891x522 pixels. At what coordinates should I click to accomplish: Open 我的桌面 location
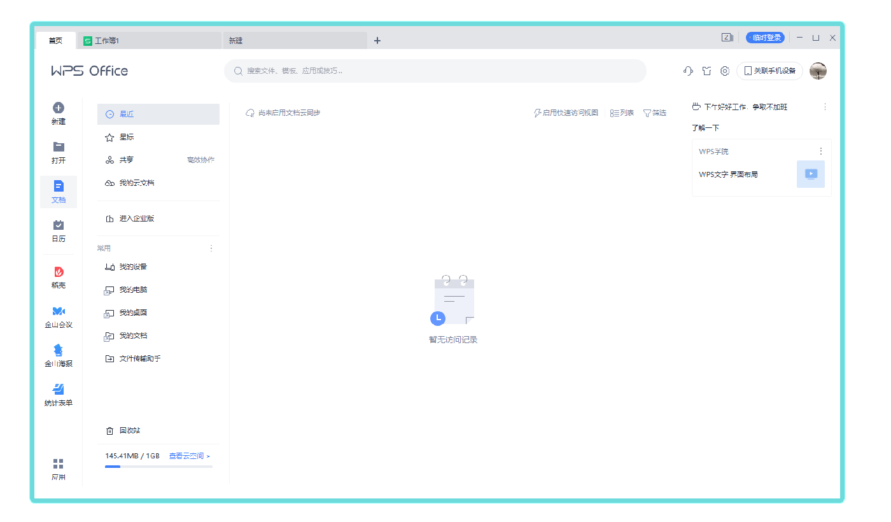pyautogui.click(x=158, y=313)
